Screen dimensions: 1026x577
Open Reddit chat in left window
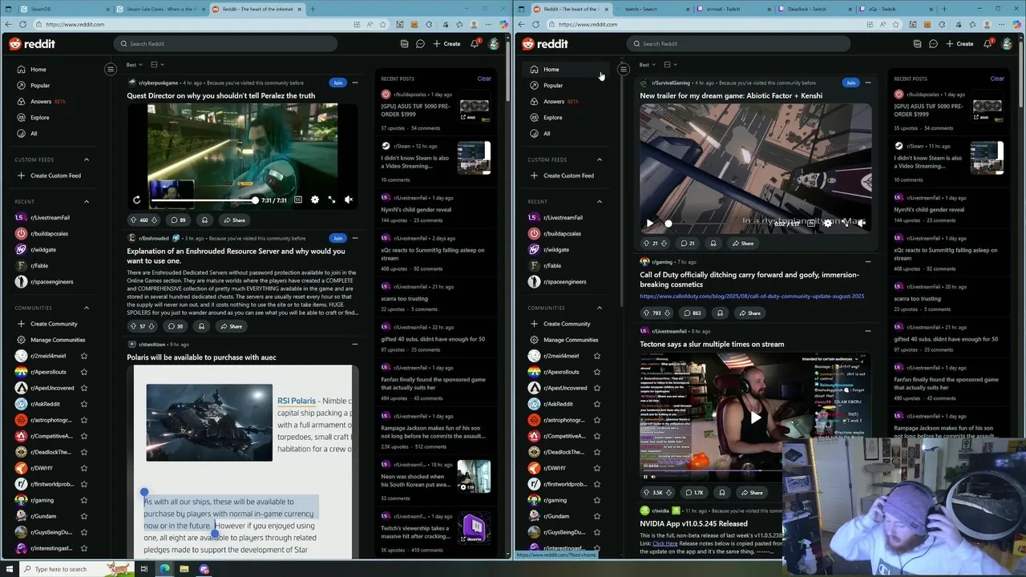[420, 44]
